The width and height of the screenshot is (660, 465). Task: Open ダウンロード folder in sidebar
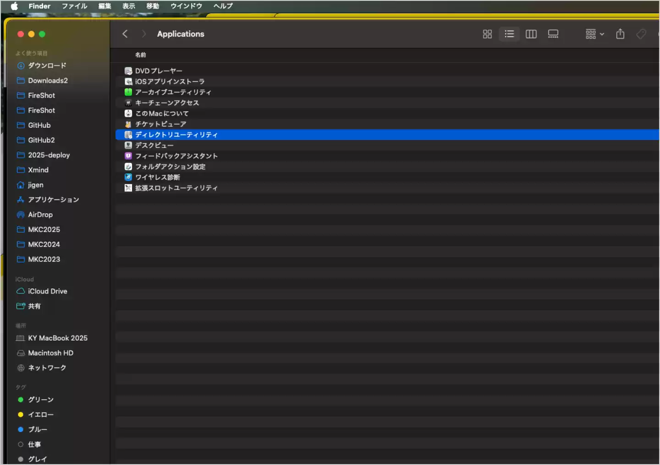pos(47,65)
